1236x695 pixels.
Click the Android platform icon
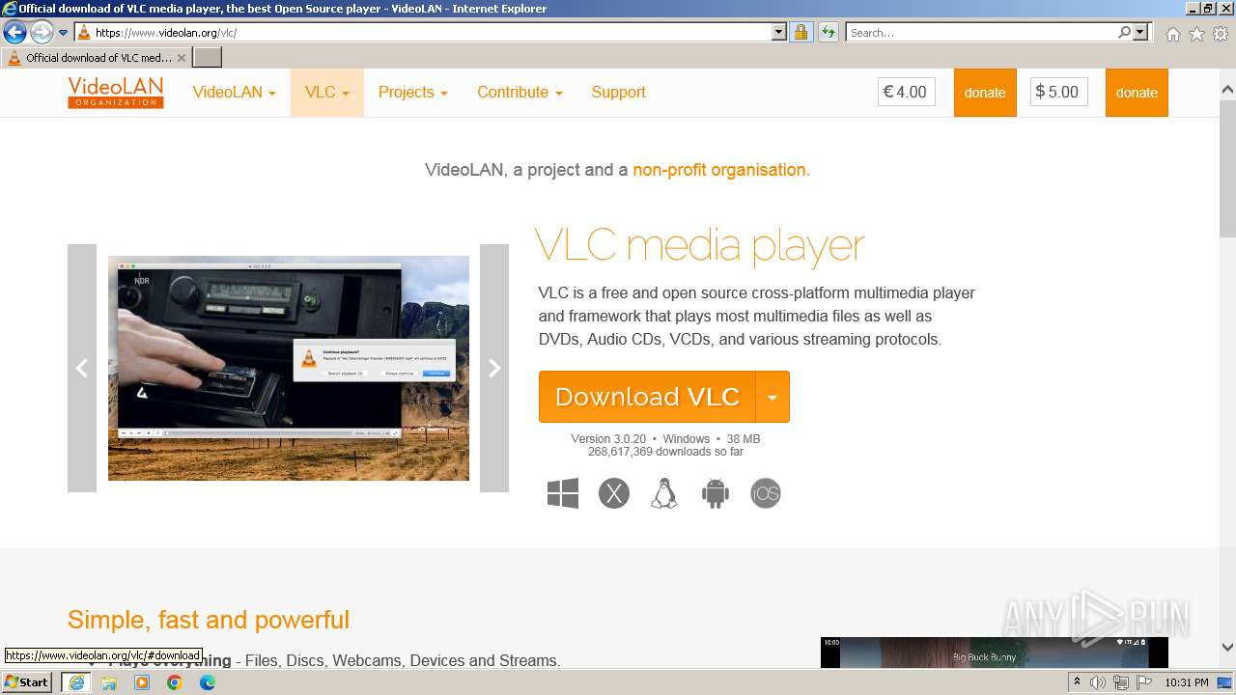click(716, 493)
